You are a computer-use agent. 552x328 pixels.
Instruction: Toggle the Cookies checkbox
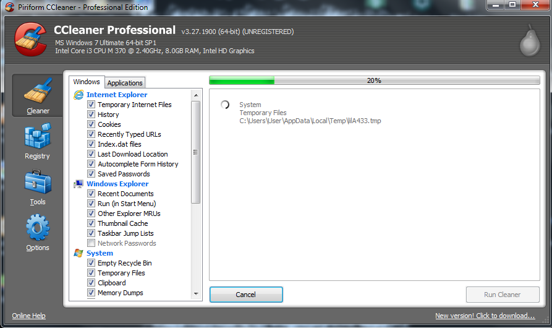(91, 124)
